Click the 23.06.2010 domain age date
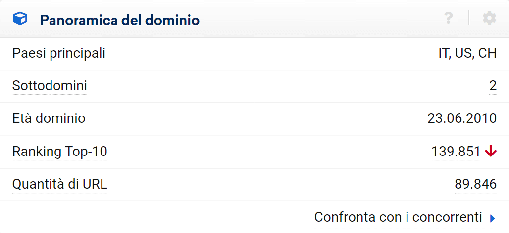This screenshot has height=233, width=509. [462, 119]
